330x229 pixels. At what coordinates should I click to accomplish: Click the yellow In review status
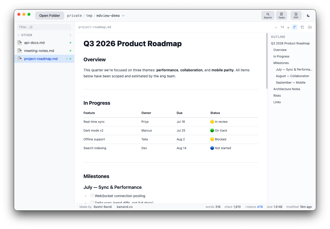click(x=219, y=122)
